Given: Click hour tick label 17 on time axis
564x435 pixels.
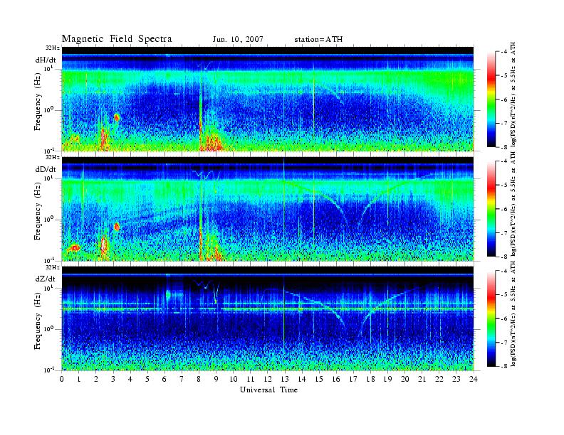Looking at the screenshot, I should (x=354, y=379).
